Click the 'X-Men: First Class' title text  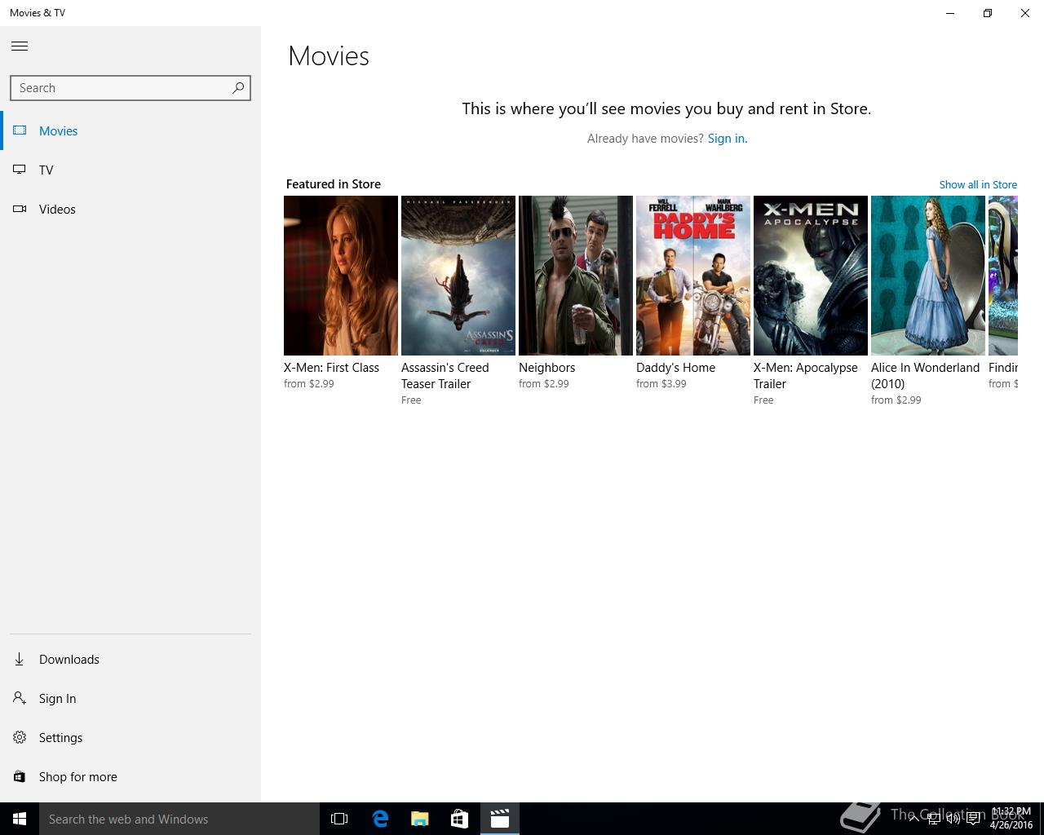331,368
